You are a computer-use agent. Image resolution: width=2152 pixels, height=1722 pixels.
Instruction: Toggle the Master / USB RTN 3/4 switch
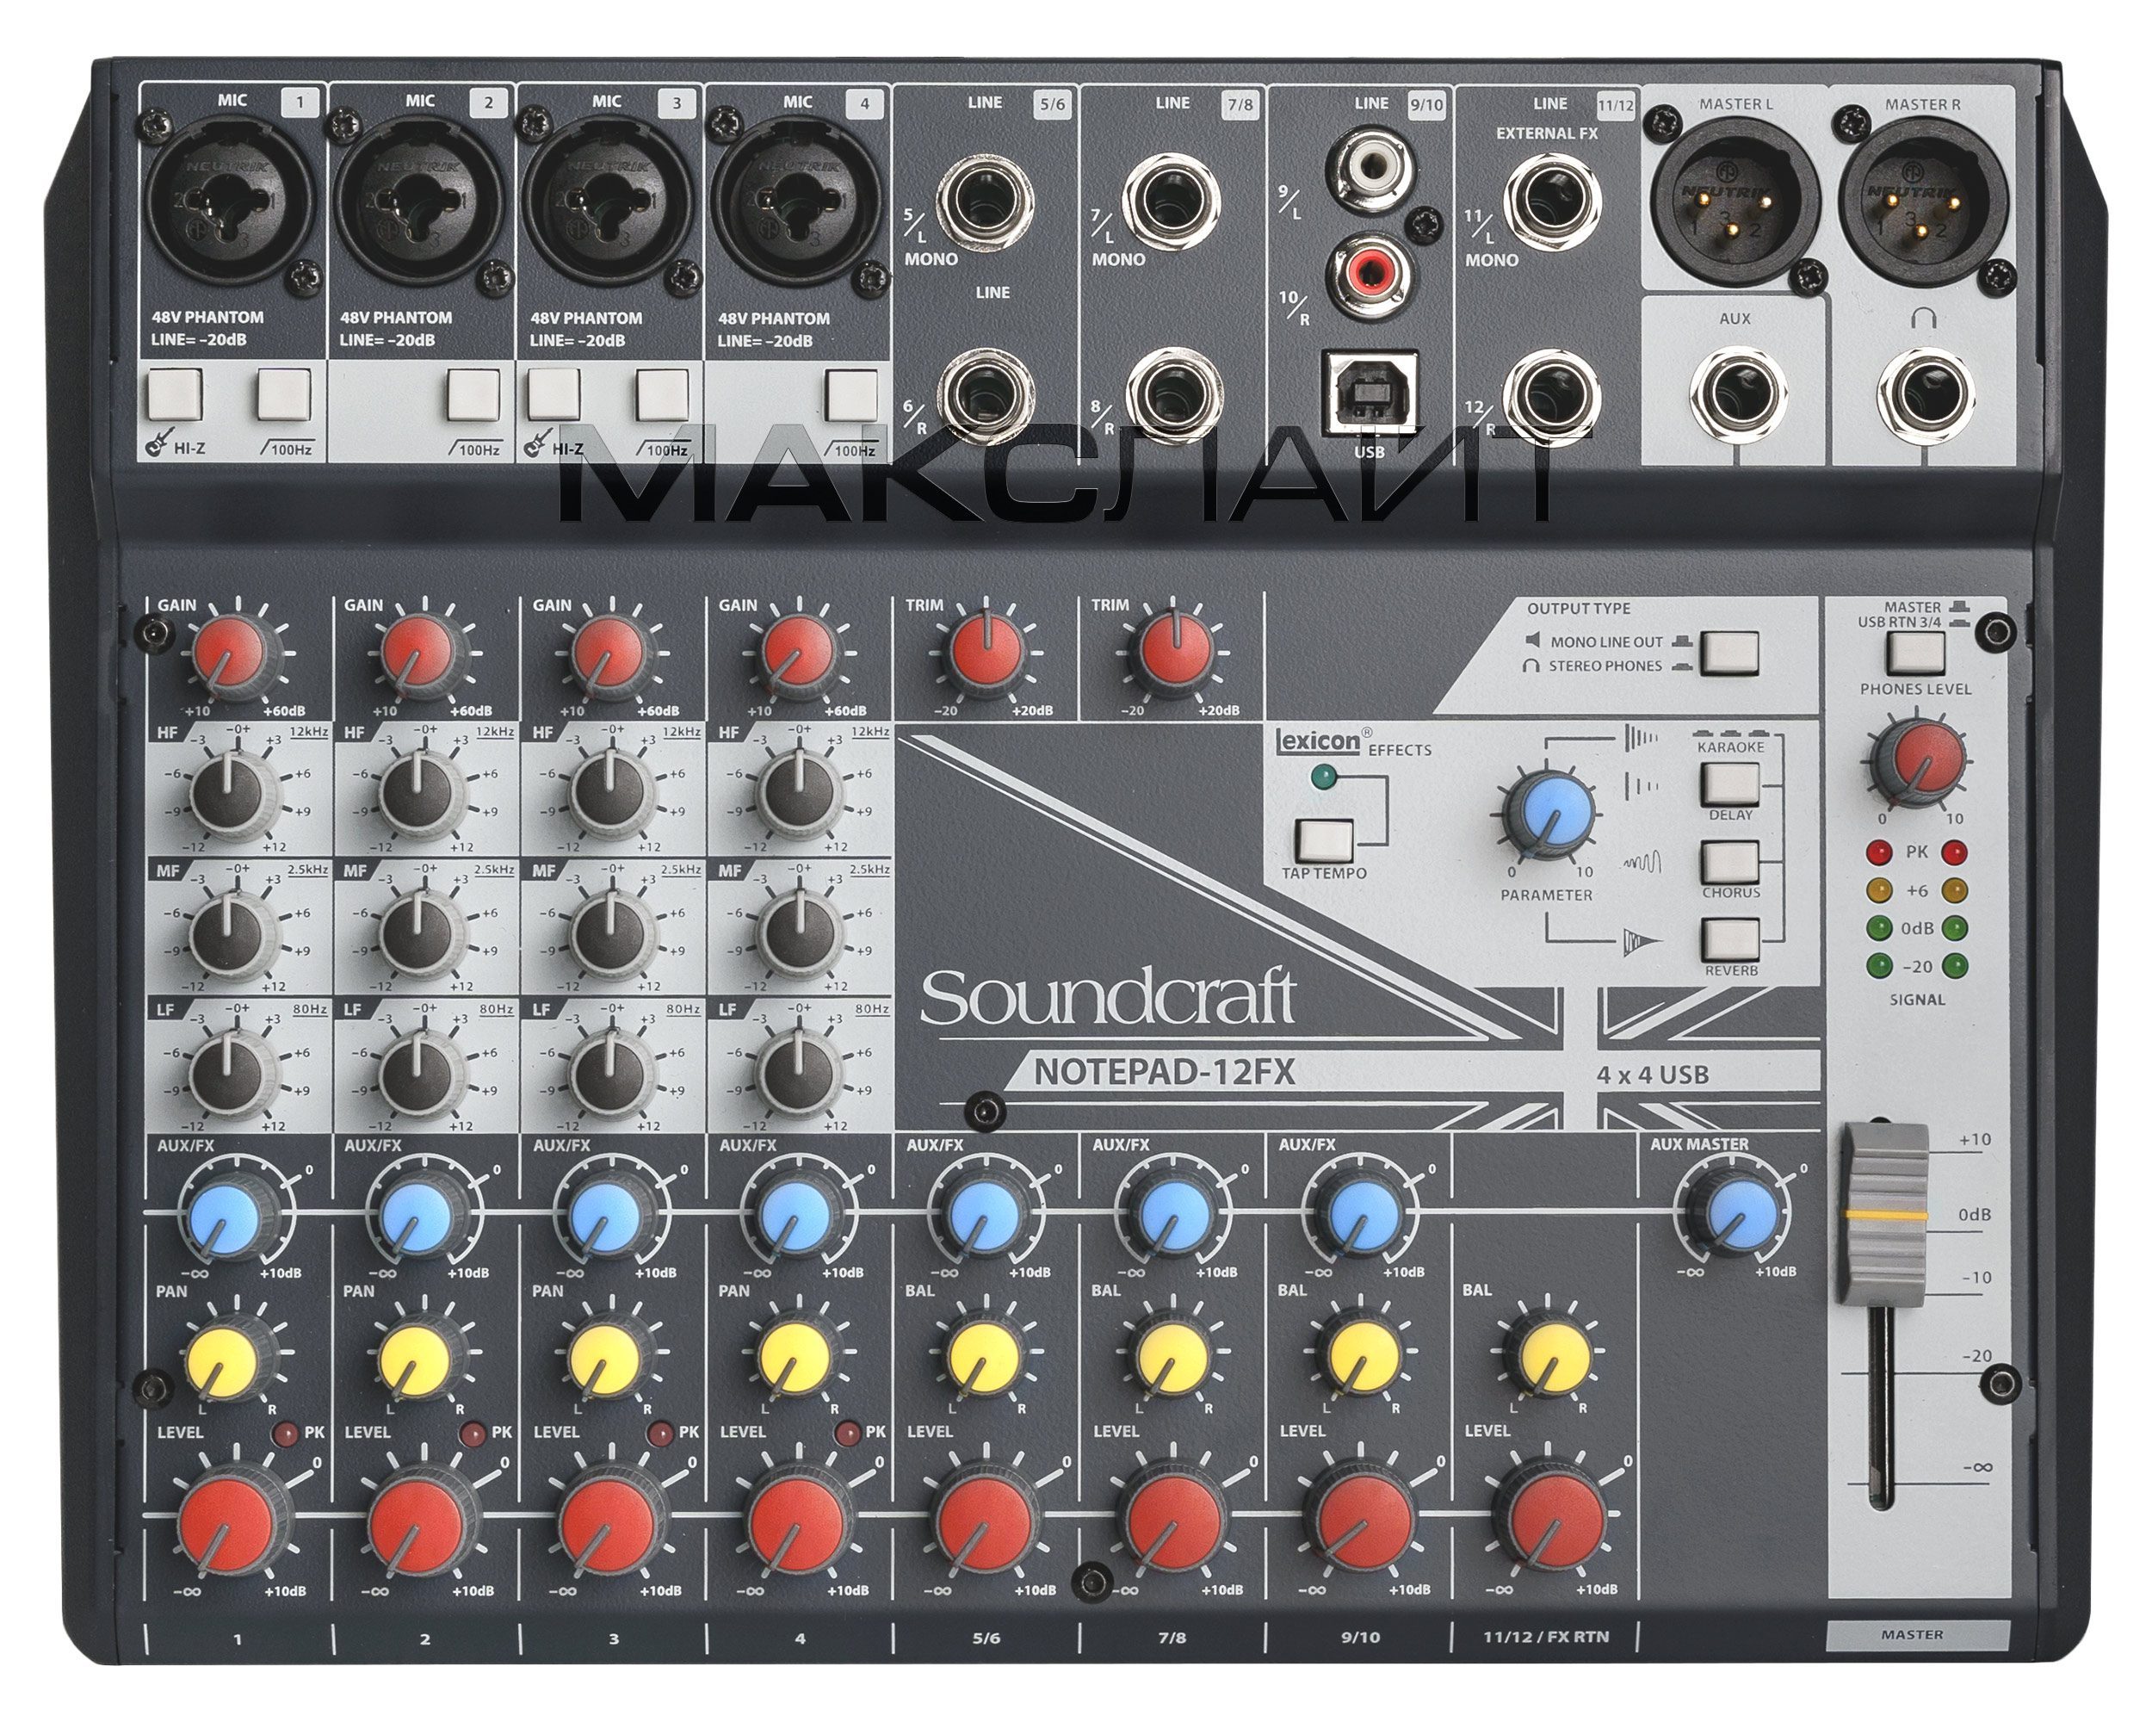[1916, 653]
